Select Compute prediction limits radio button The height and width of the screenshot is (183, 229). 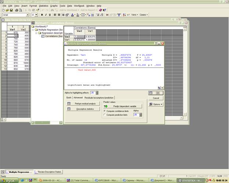coord(104,115)
